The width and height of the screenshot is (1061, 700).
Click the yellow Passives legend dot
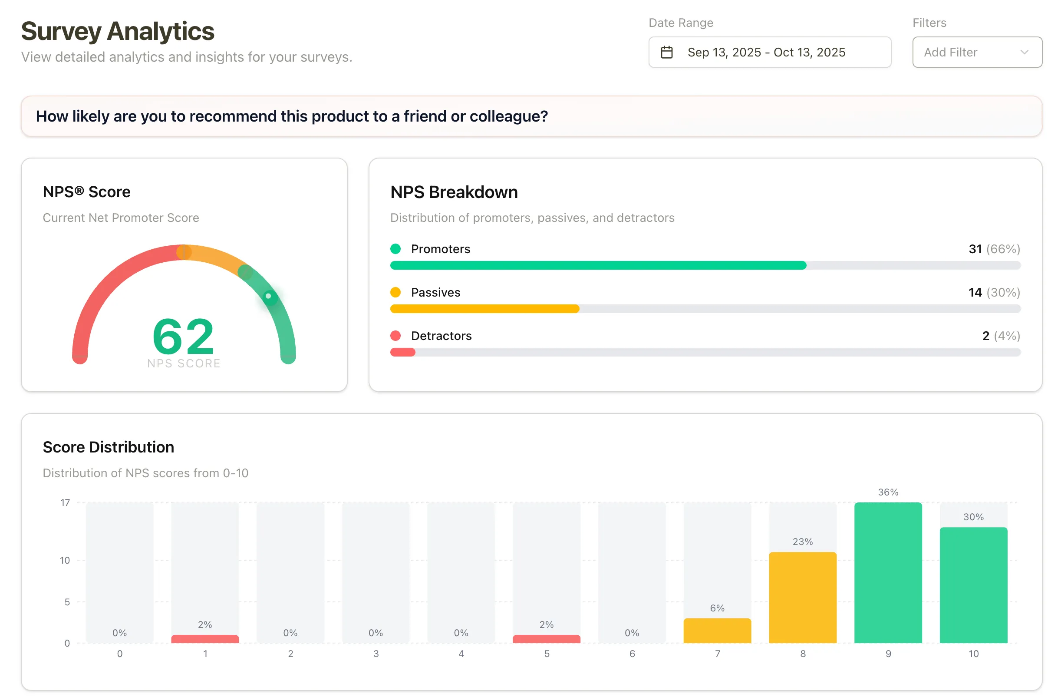(396, 292)
